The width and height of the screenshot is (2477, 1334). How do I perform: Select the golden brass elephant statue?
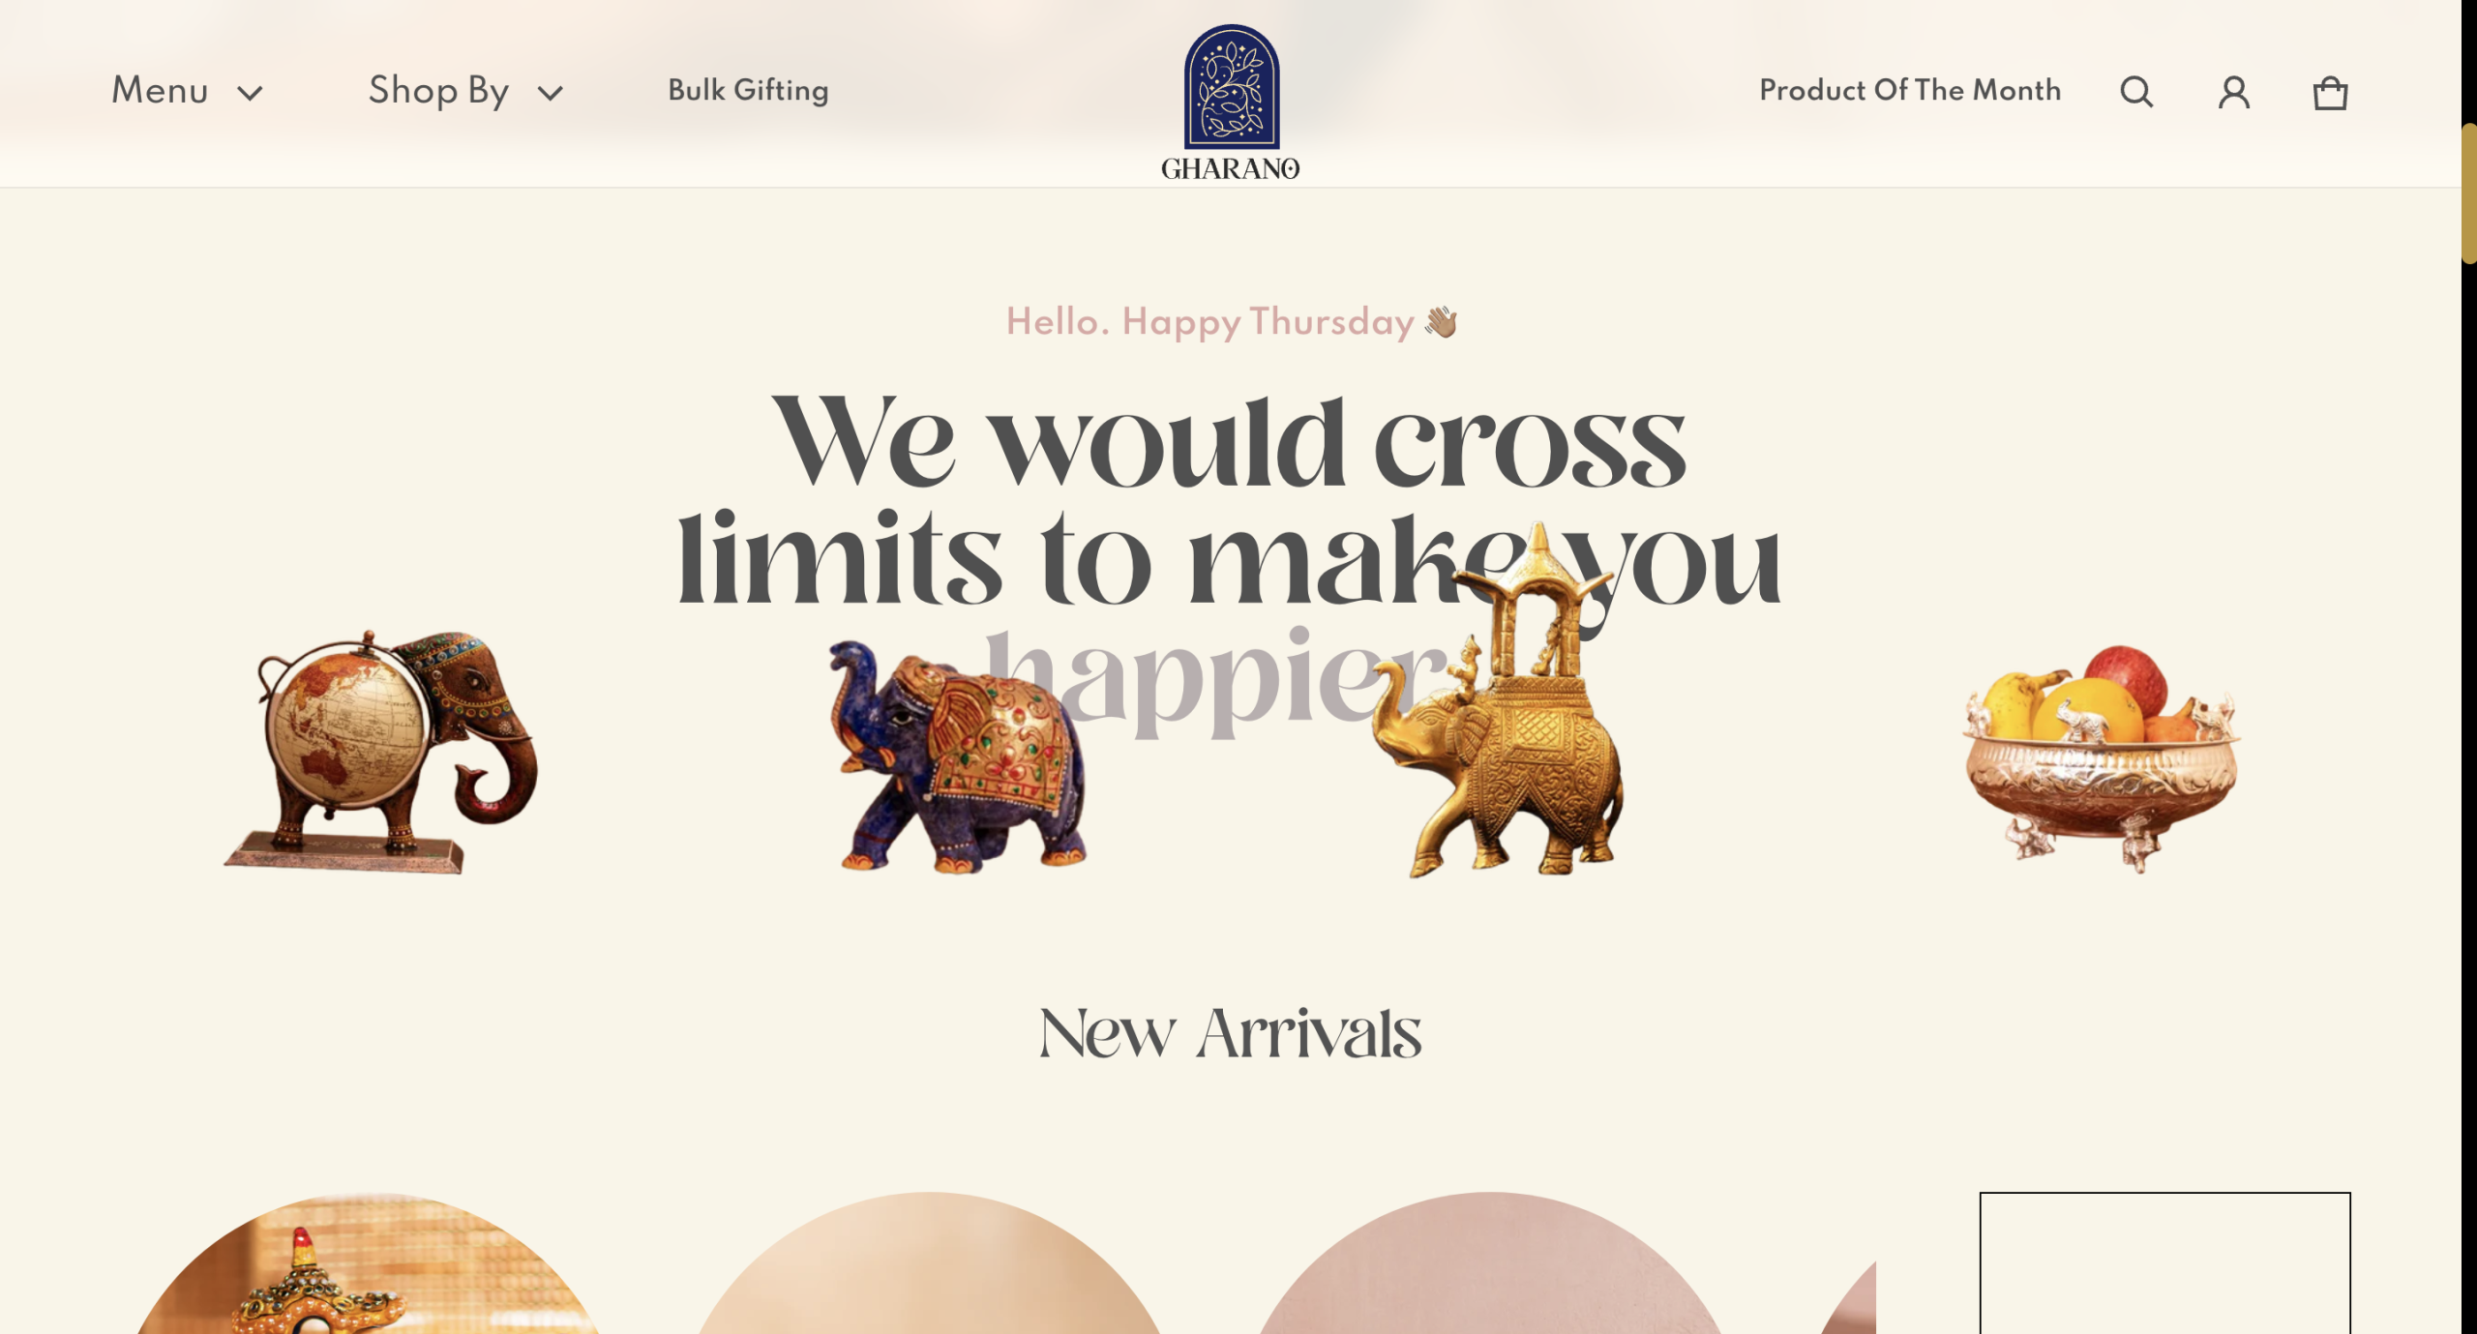pos(1498,700)
